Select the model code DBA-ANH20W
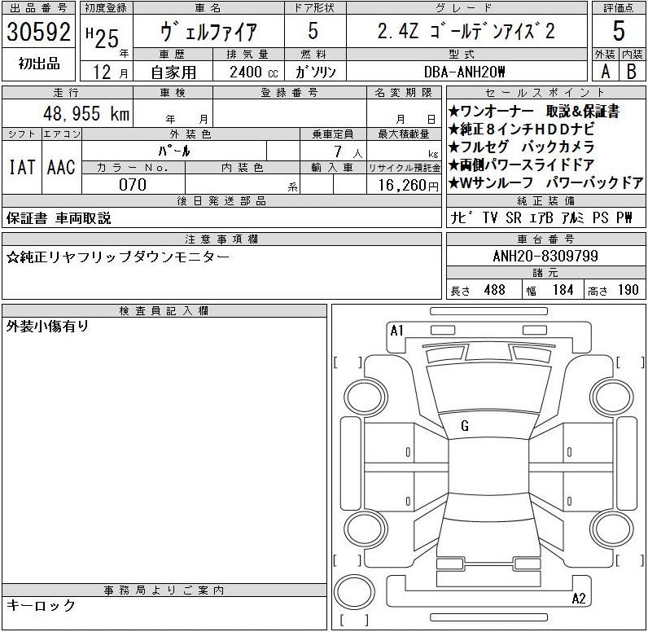 tap(466, 72)
